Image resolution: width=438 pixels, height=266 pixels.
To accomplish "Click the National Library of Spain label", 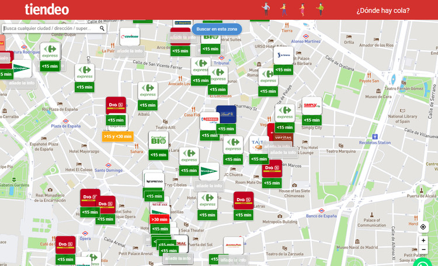I will coord(402,119).
